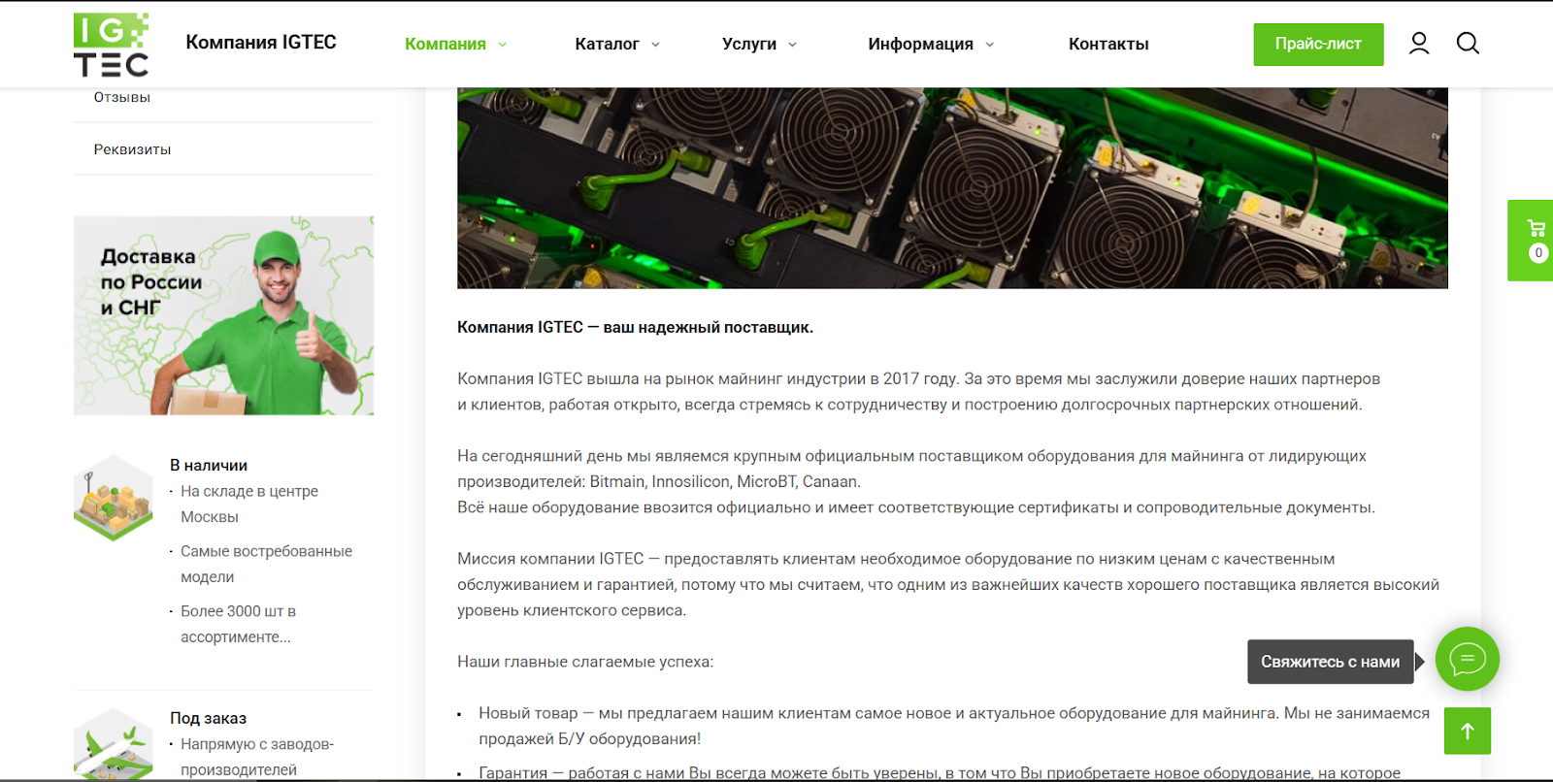Open the Компания menu item
The image size is (1553, 782).
click(446, 45)
